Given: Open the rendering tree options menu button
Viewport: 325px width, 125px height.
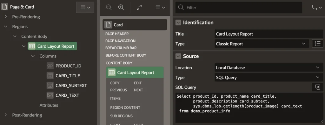Looking at the screenshot, I should point(85,7).
